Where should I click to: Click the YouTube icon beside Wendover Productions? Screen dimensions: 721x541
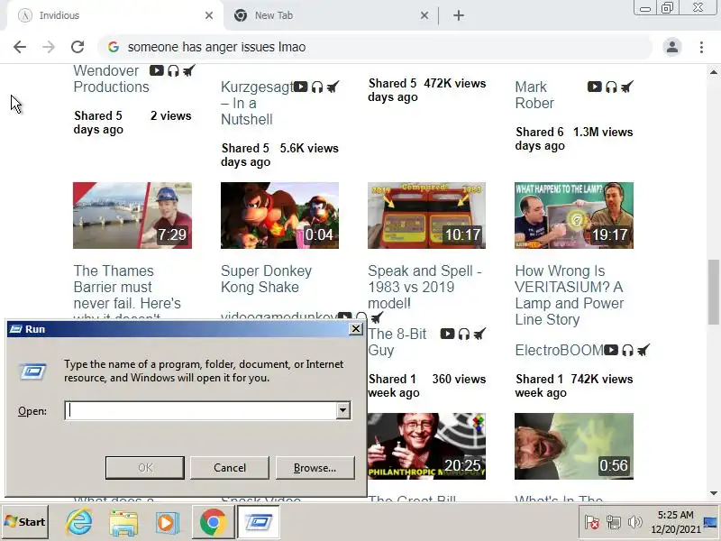pos(156,70)
